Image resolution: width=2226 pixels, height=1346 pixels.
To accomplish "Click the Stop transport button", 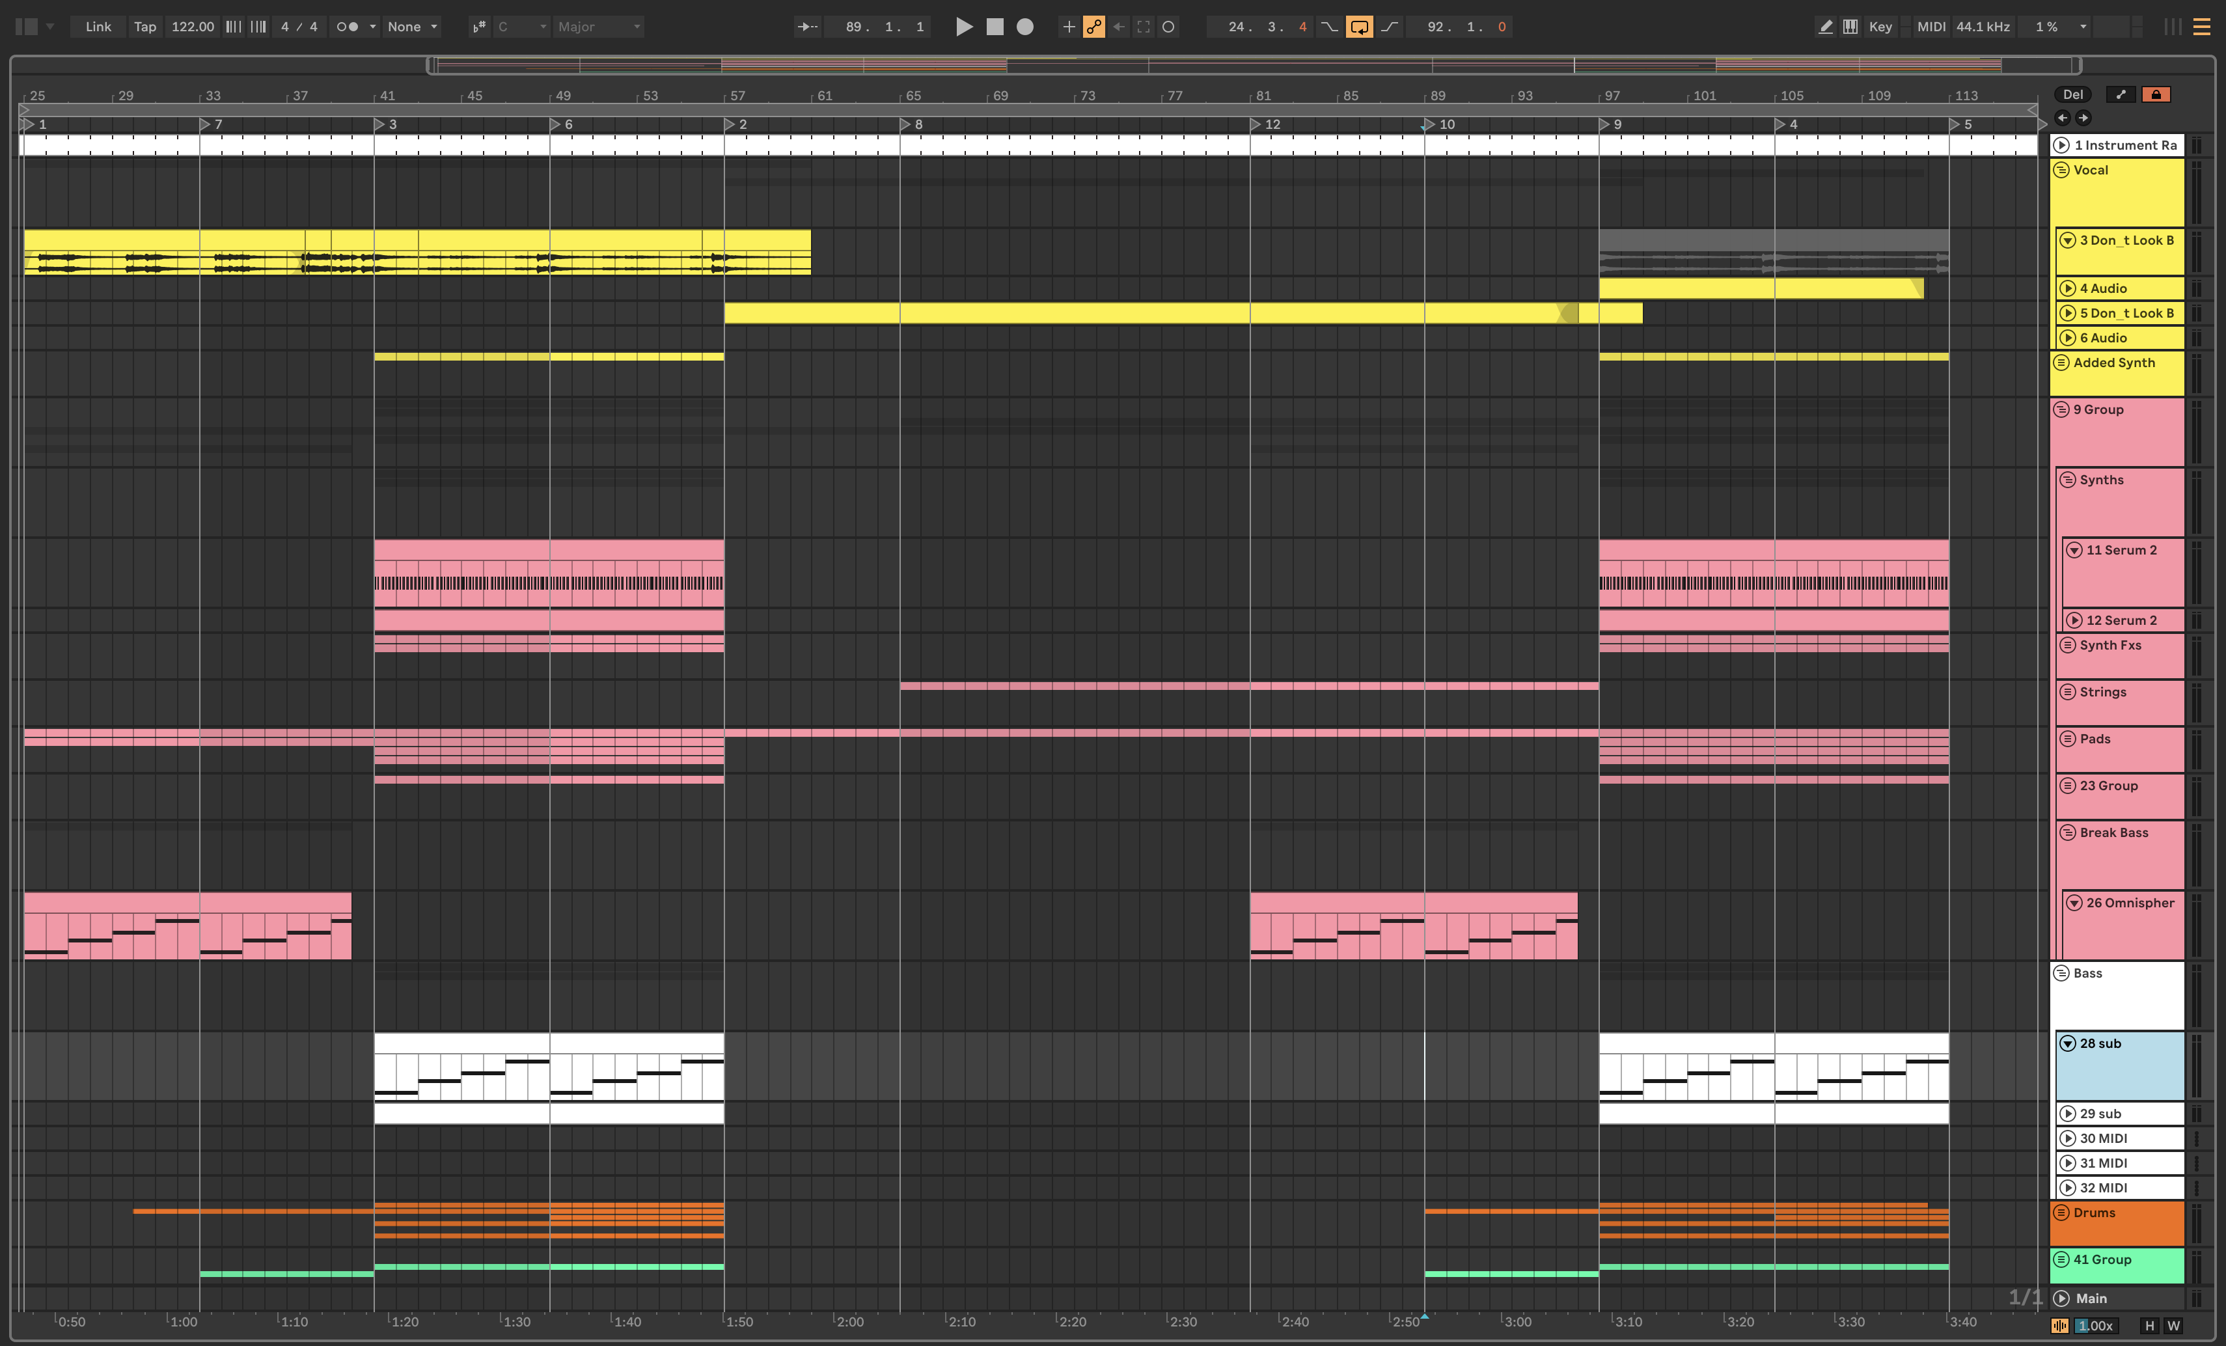I will (x=995, y=27).
